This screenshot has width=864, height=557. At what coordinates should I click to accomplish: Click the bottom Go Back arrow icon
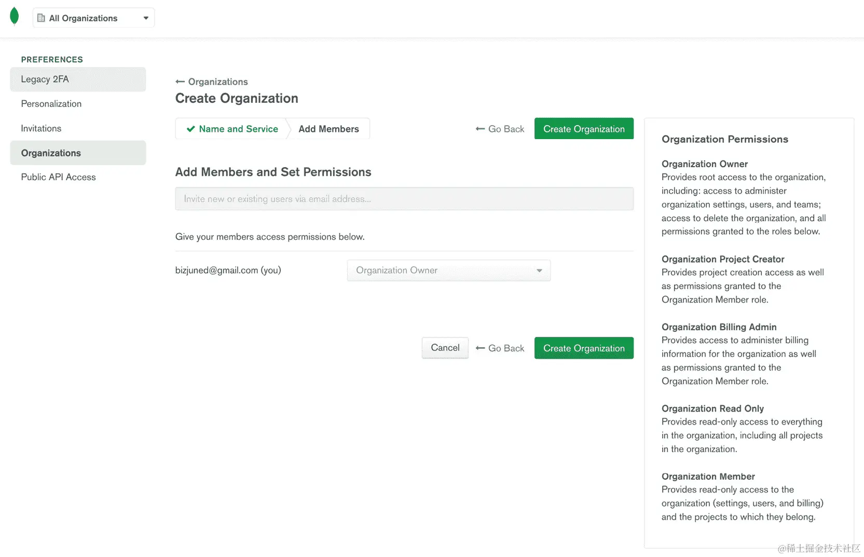(x=480, y=348)
